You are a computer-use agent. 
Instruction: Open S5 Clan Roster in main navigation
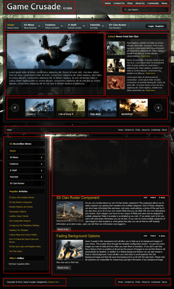(118, 26)
